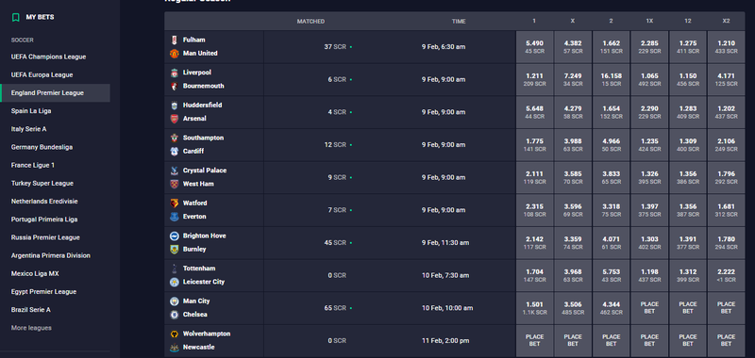The width and height of the screenshot is (755, 358).
Task: Place bet on Wolverhampton home win
Action: tap(534, 341)
